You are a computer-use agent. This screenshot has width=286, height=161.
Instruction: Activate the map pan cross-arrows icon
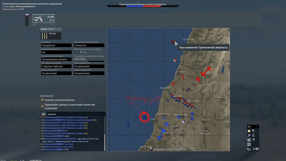click(x=249, y=140)
